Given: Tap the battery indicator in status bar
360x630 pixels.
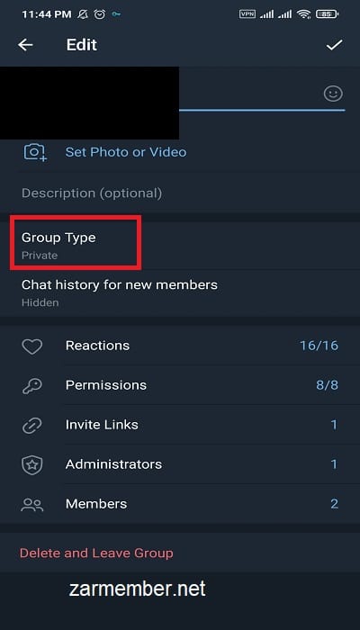Looking at the screenshot, I should (327, 14).
